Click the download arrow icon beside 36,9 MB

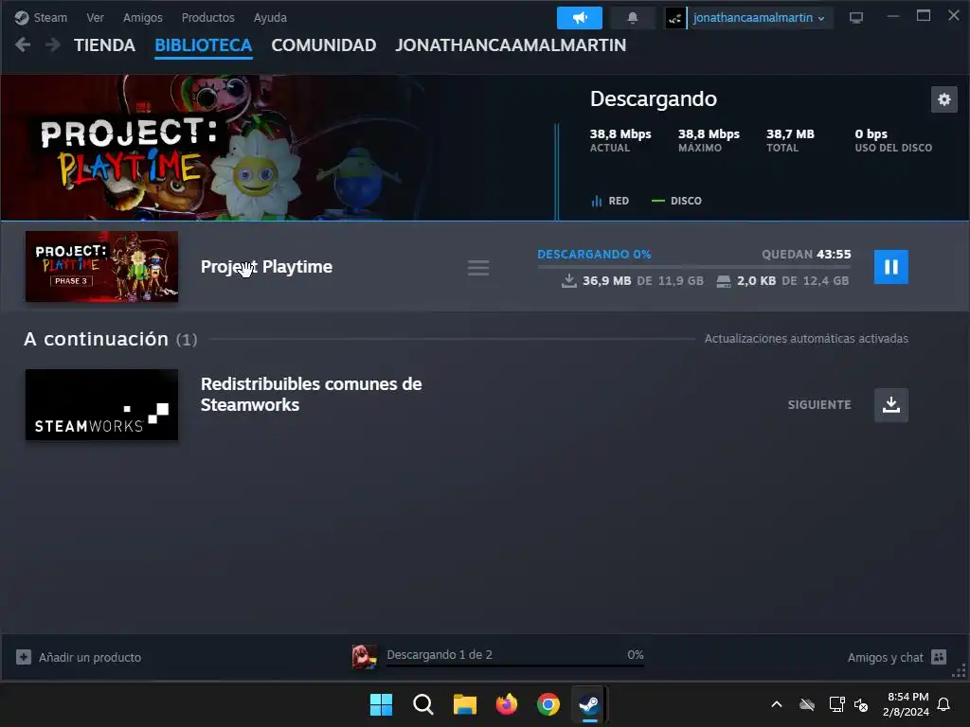click(x=568, y=281)
